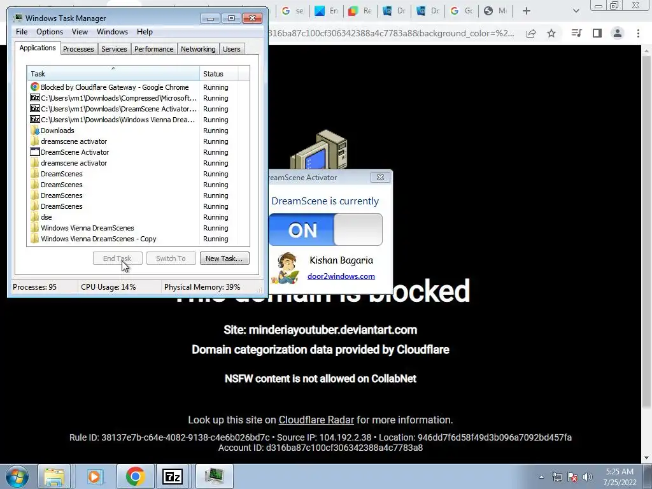Click the network status tray icon

click(556, 477)
